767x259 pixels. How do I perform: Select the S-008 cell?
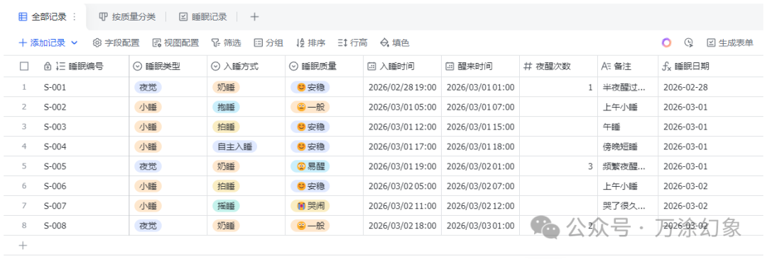(x=84, y=225)
